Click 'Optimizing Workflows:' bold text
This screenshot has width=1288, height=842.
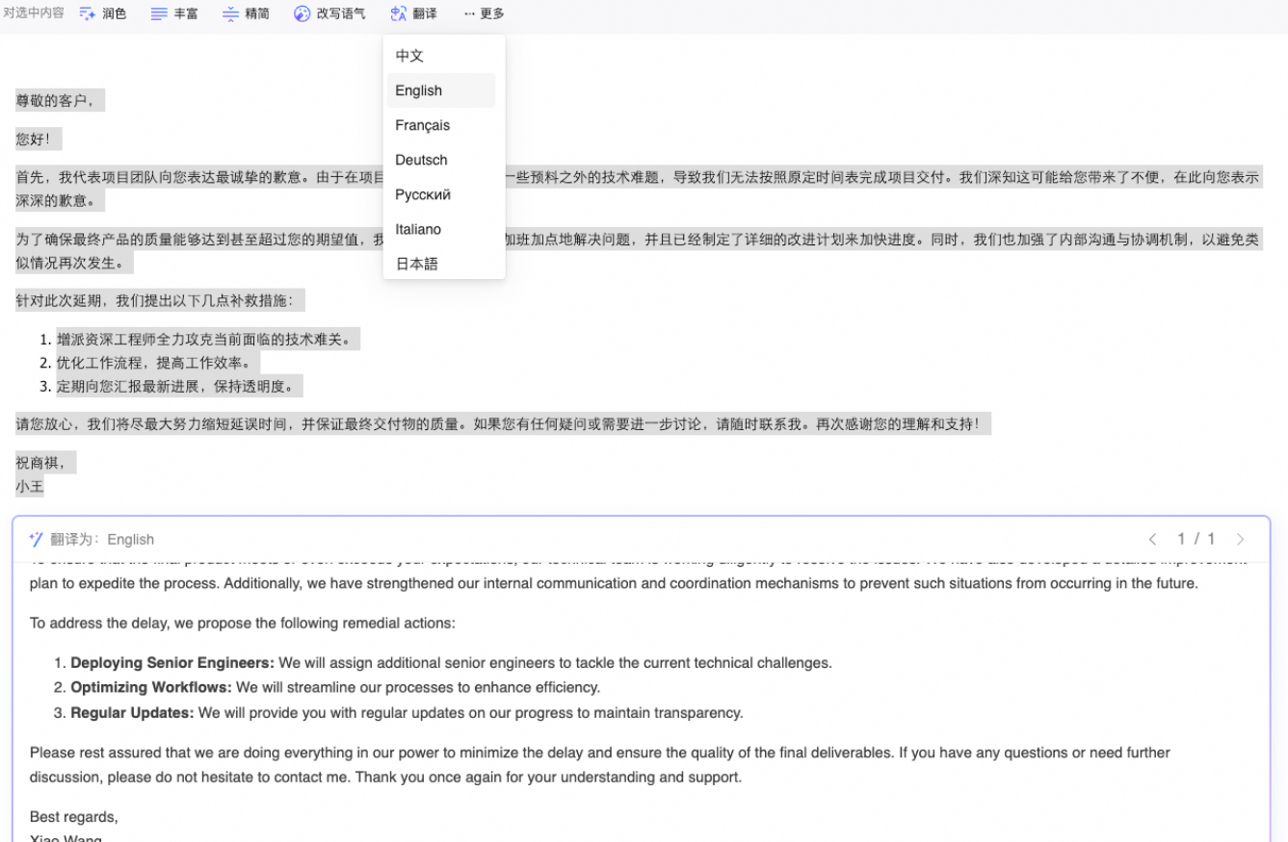(151, 688)
